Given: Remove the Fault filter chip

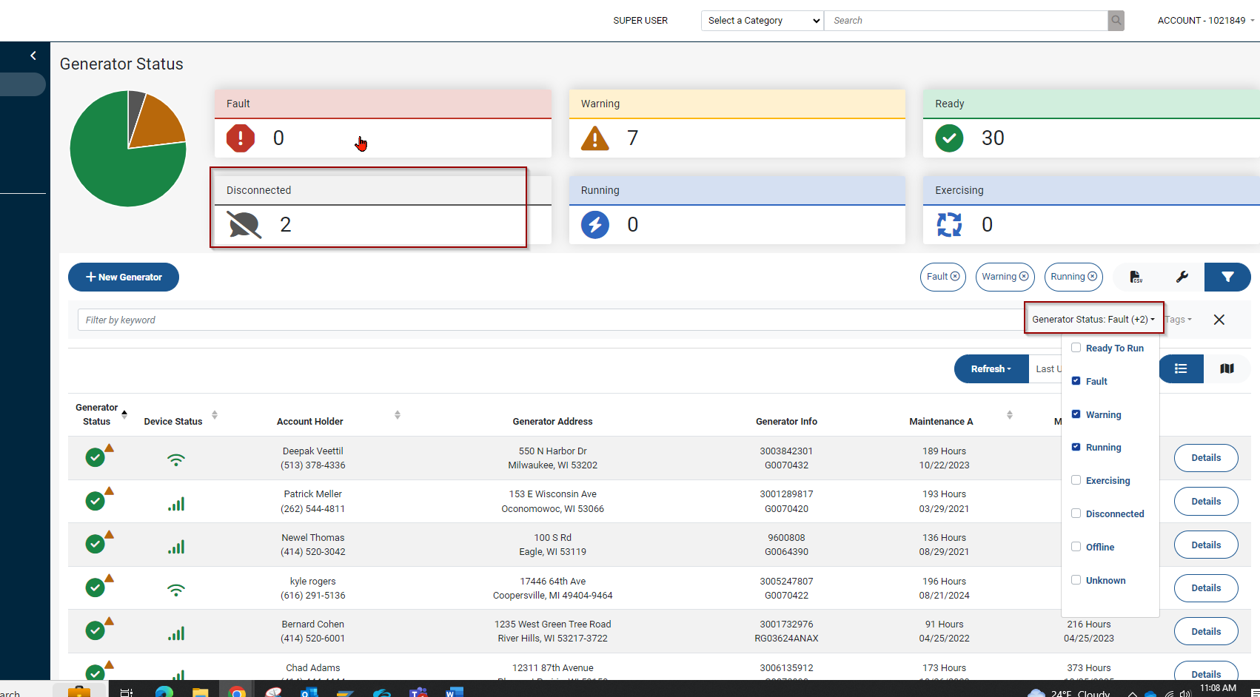Looking at the screenshot, I should point(955,276).
